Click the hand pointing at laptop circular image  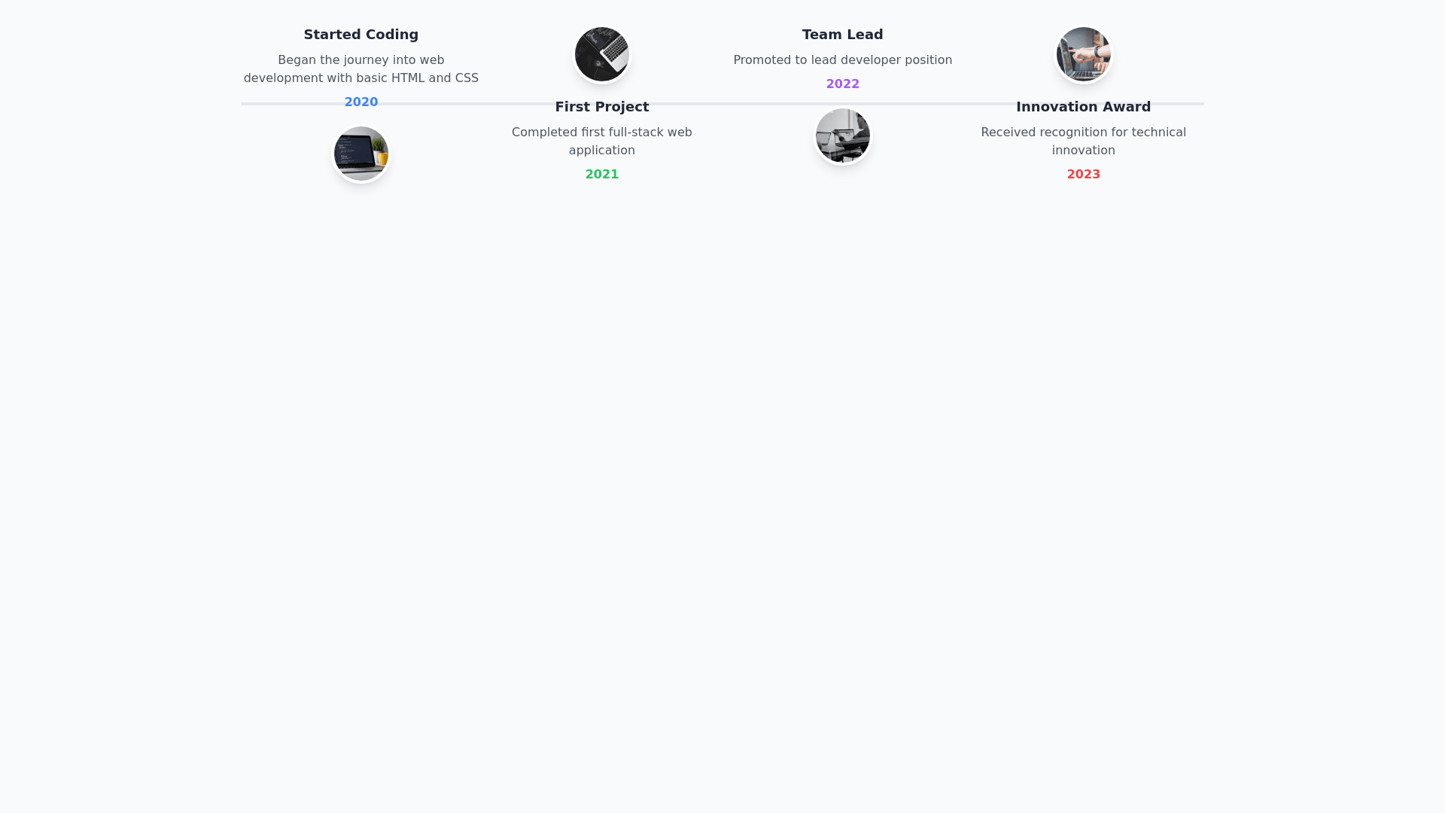coord(1084,54)
